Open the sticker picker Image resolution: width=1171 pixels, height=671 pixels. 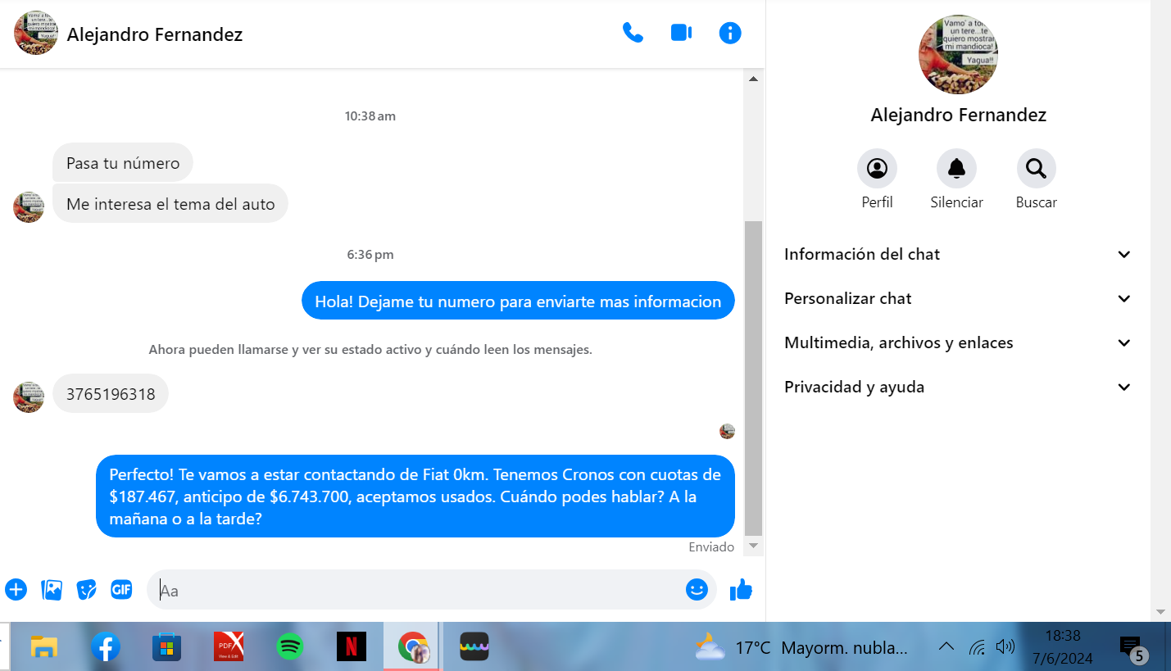[86, 589]
